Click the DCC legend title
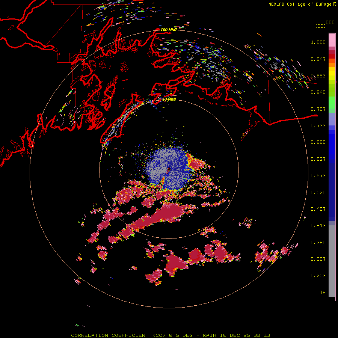This screenshot has height=338, width=338. 330,23
